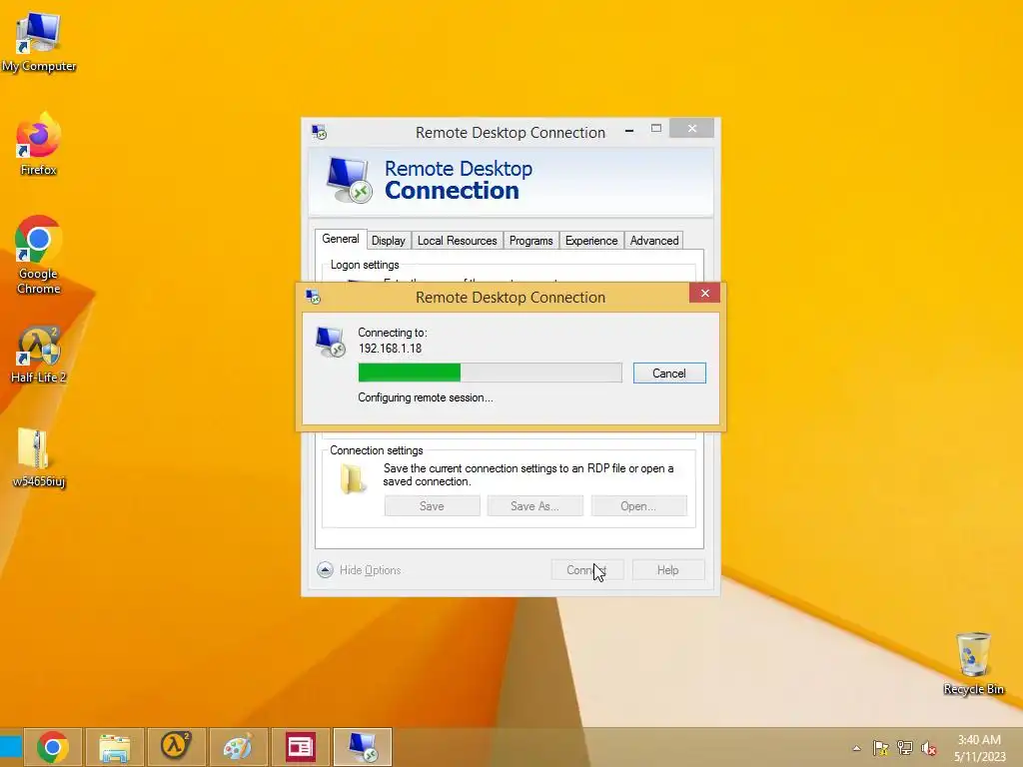Open the Google Chrome desktop shortcut
Screen dimensions: 1023x767
(39, 255)
